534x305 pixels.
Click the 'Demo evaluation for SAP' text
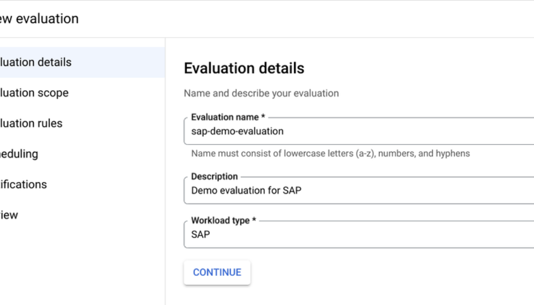[x=246, y=191]
